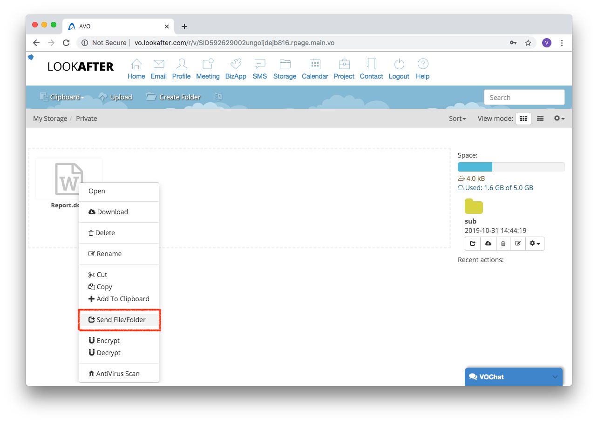Image resolution: width=598 pixels, height=423 pixels.
Task: Click the storage space usage bar
Action: [511, 167]
